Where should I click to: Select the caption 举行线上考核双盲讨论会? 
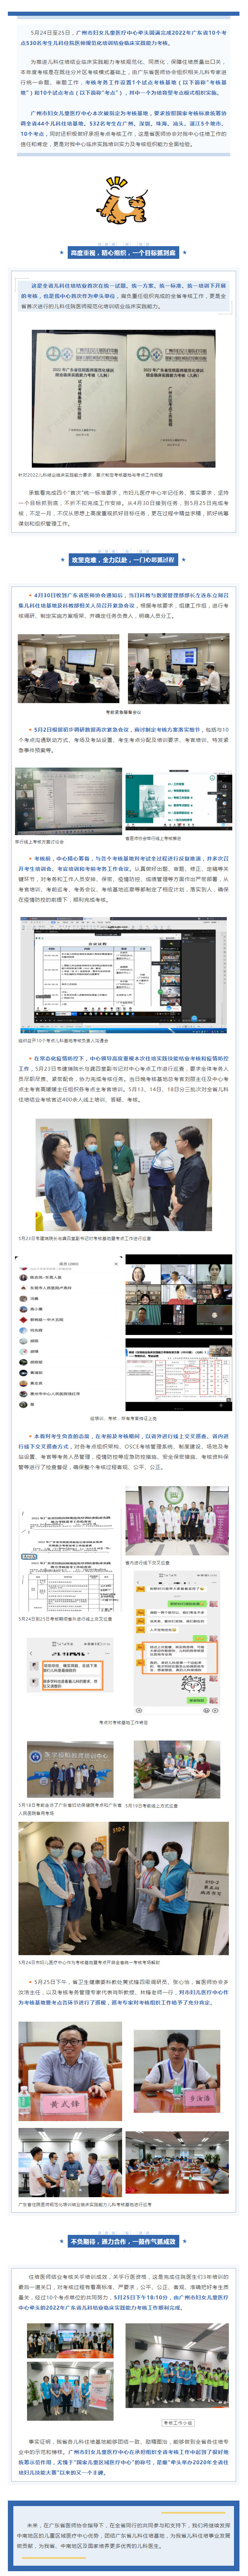[x=39, y=842]
